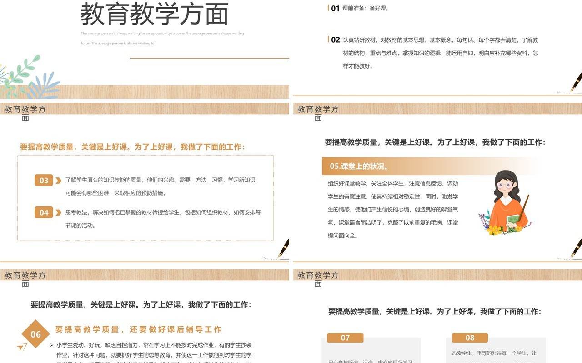
Task: Select the paragraph starting '组织好课堂教学'
Action: point(393,210)
